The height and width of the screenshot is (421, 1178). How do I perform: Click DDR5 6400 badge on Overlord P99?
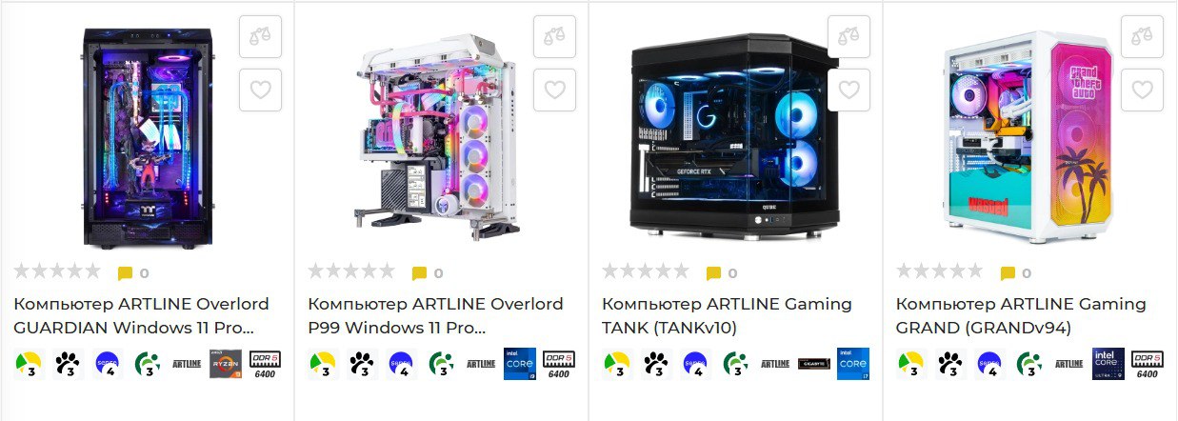[x=559, y=364]
